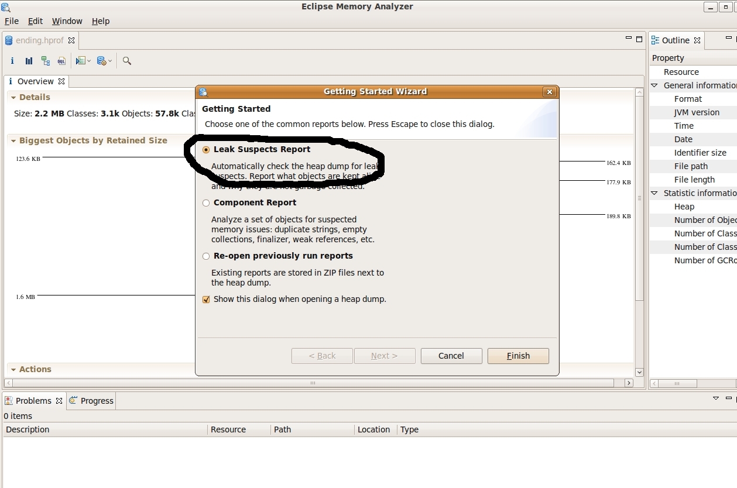Open the expert system test dropdown arrow
Screen dimensions: 737x488
click(89, 61)
